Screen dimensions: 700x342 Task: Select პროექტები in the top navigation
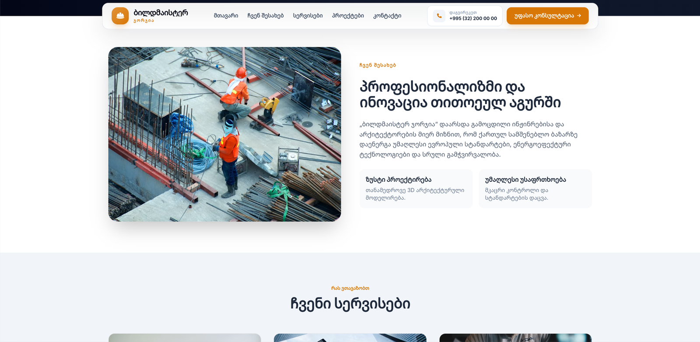(348, 16)
